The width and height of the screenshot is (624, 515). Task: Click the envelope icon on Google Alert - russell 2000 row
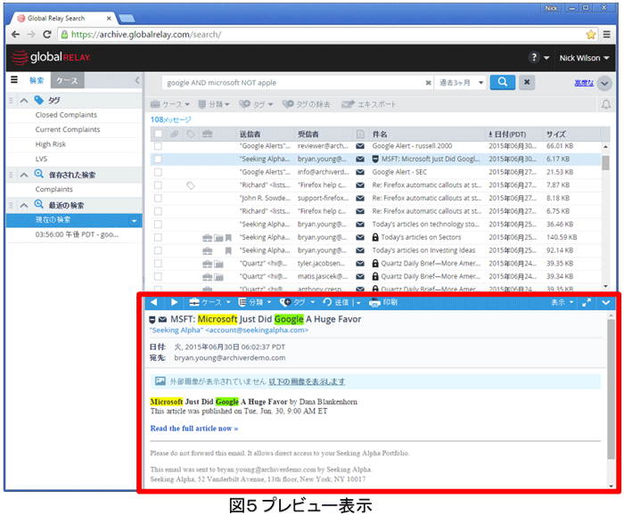[360, 146]
